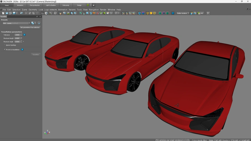Click the first axis transform icon
The height and width of the screenshot is (141, 251).
[x=123, y=13]
